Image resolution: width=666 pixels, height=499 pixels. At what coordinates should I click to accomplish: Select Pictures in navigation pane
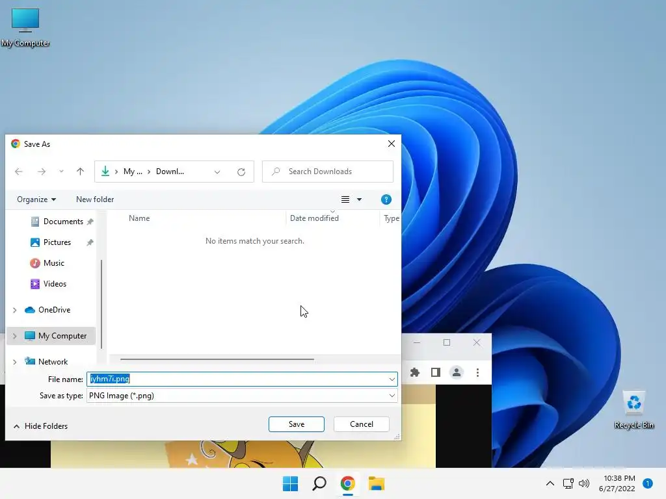pyautogui.click(x=57, y=242)
